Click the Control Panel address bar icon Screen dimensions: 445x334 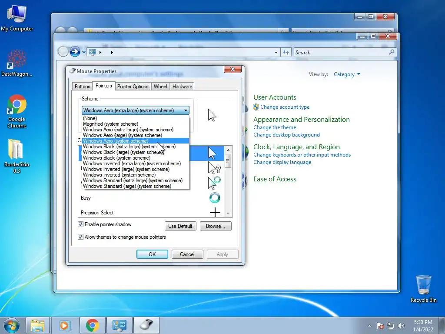(93, 52)
